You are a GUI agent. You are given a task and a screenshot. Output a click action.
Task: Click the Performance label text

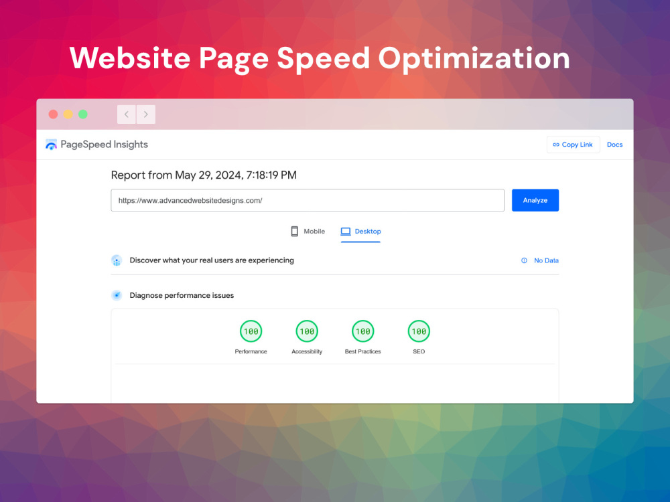(251, 351)
